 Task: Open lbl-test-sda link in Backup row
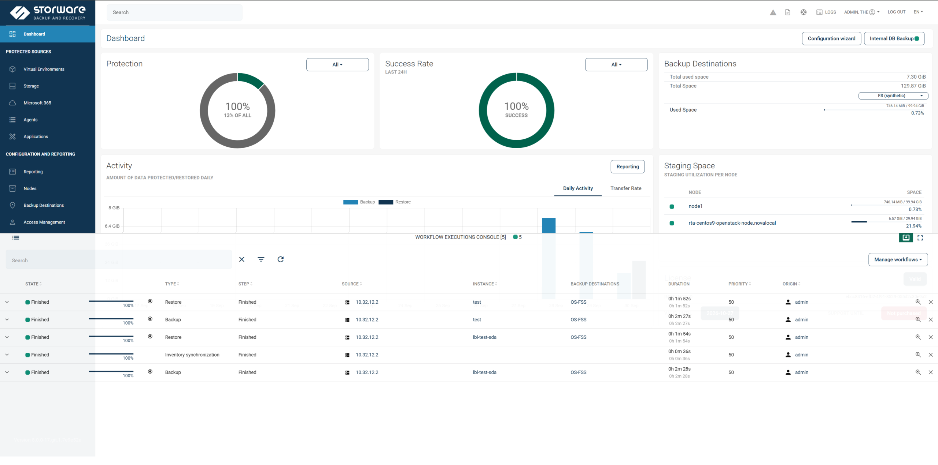(x=484, y=372)
